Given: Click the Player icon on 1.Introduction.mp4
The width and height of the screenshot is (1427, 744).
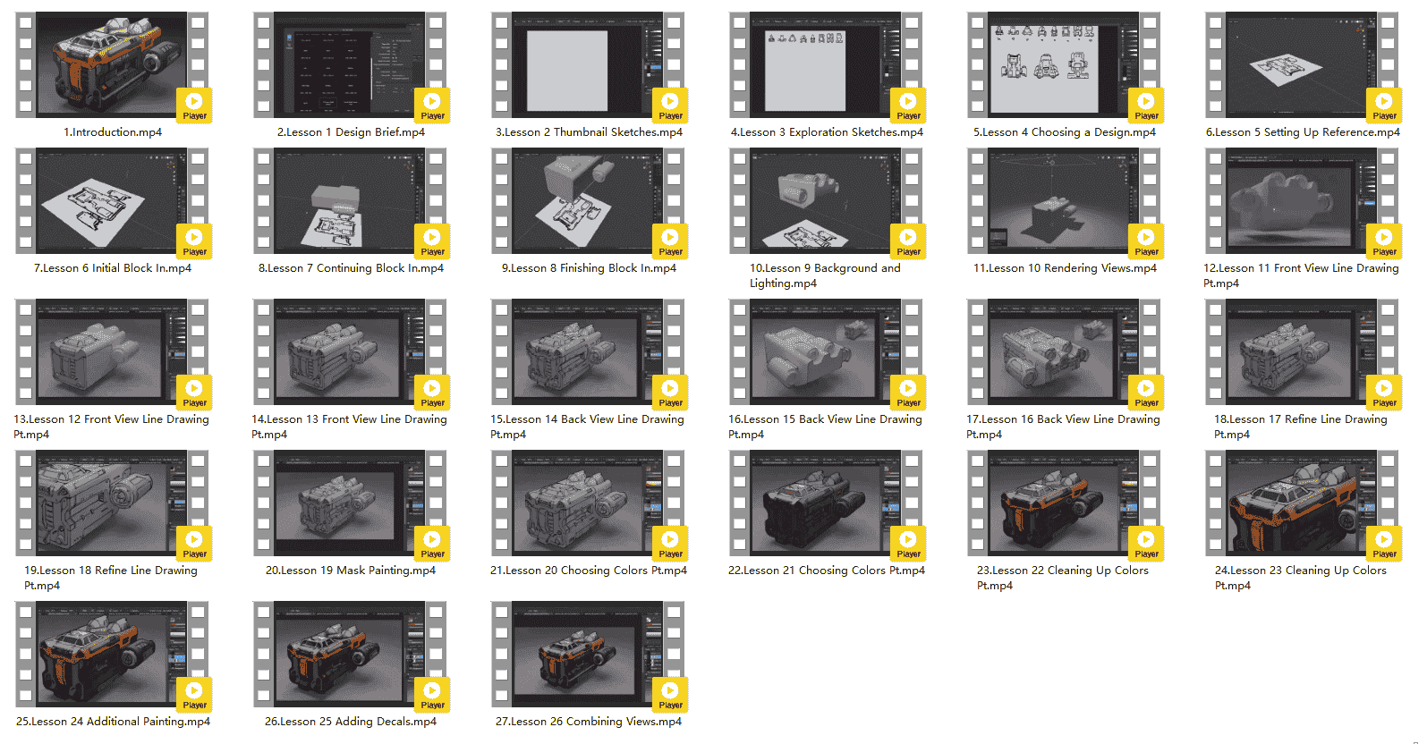Looking at the screenshot, I should pos(194,105).
